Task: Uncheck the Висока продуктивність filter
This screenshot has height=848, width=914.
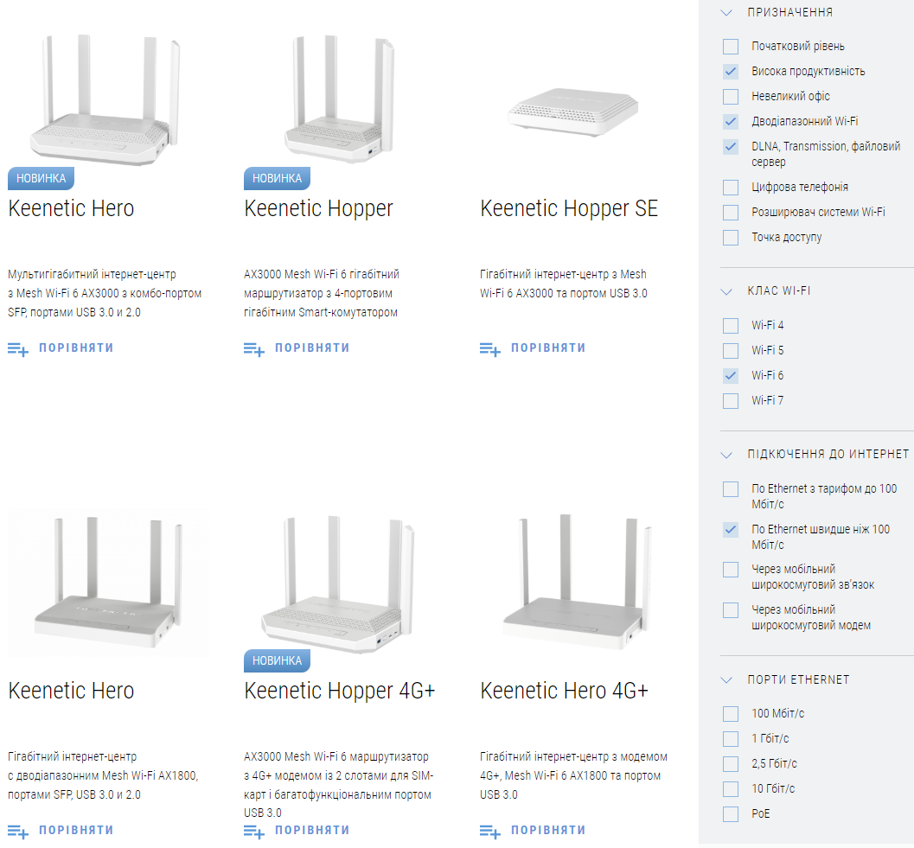Action: [731, 72]
